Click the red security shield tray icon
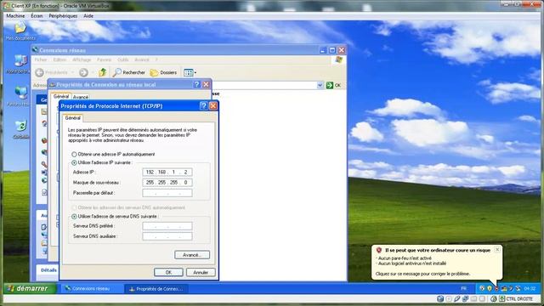The width and height of the screenshot is (544, 306). (x=496, y=288)
